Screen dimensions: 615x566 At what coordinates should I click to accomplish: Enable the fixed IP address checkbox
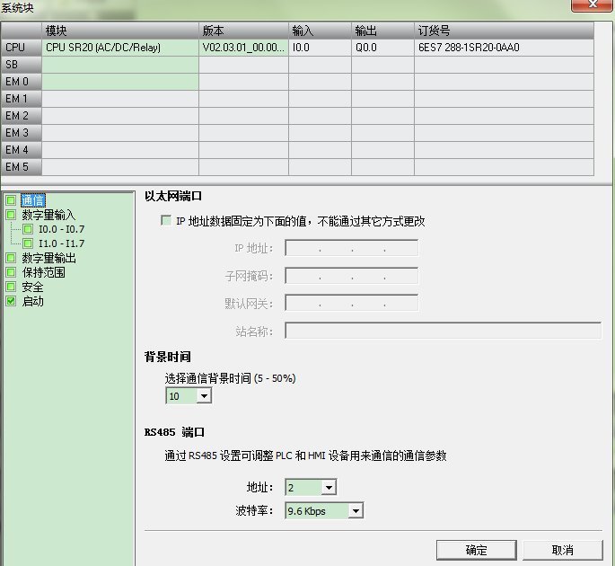(165, 221)
